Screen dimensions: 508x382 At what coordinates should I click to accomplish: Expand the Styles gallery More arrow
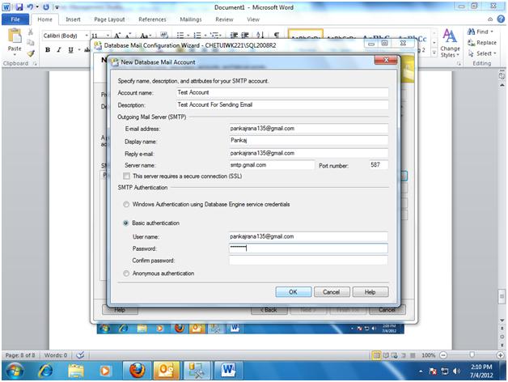tap(434, 53)
